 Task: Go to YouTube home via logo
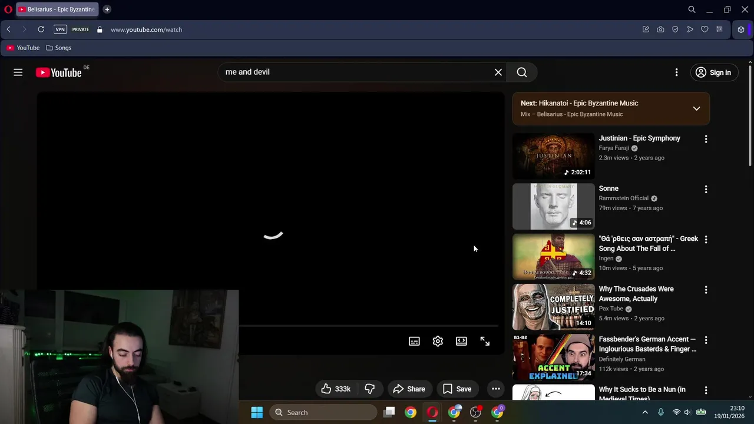pos(58,72)
